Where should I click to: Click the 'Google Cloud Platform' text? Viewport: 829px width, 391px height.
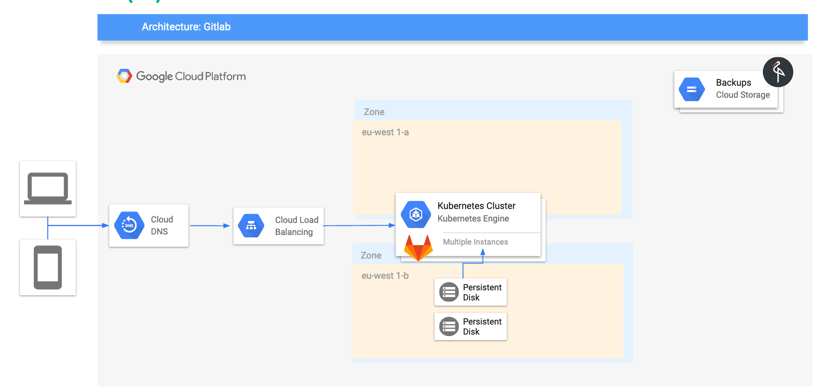[x=191, y=76]
